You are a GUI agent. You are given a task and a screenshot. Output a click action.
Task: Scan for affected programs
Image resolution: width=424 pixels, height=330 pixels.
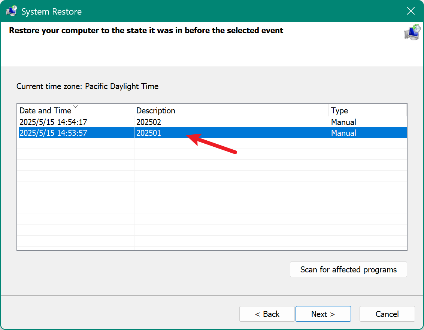(x=348, y=269)
